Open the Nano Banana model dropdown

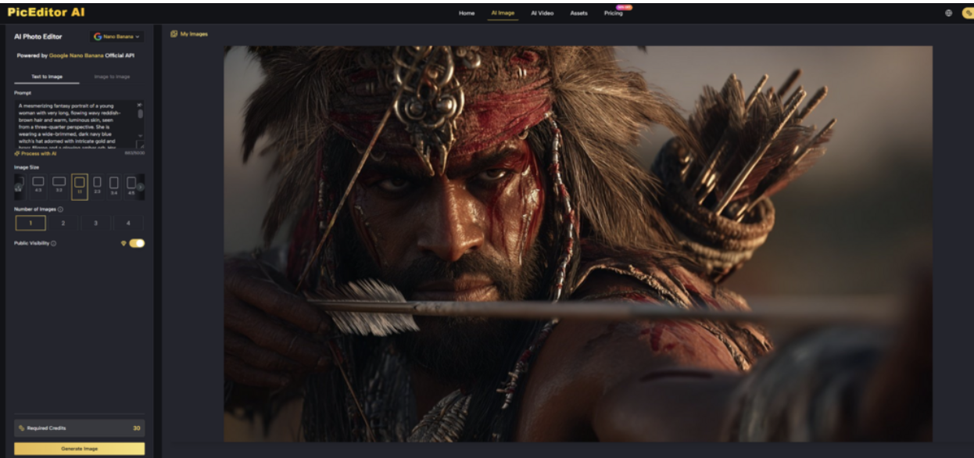117,37
